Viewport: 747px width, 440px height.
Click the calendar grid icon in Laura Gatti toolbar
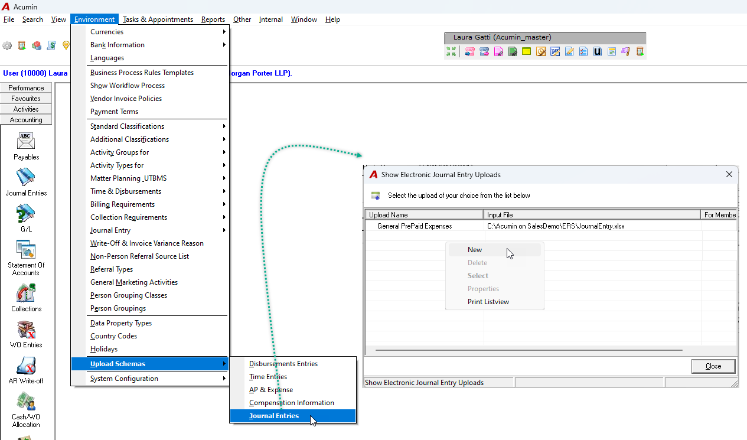click(612, 52)
